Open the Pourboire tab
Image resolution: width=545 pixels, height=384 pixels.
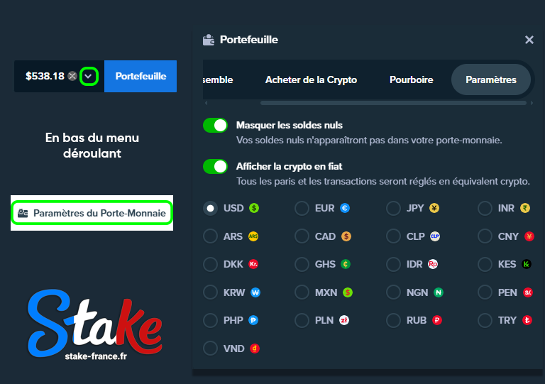point(411,79)
